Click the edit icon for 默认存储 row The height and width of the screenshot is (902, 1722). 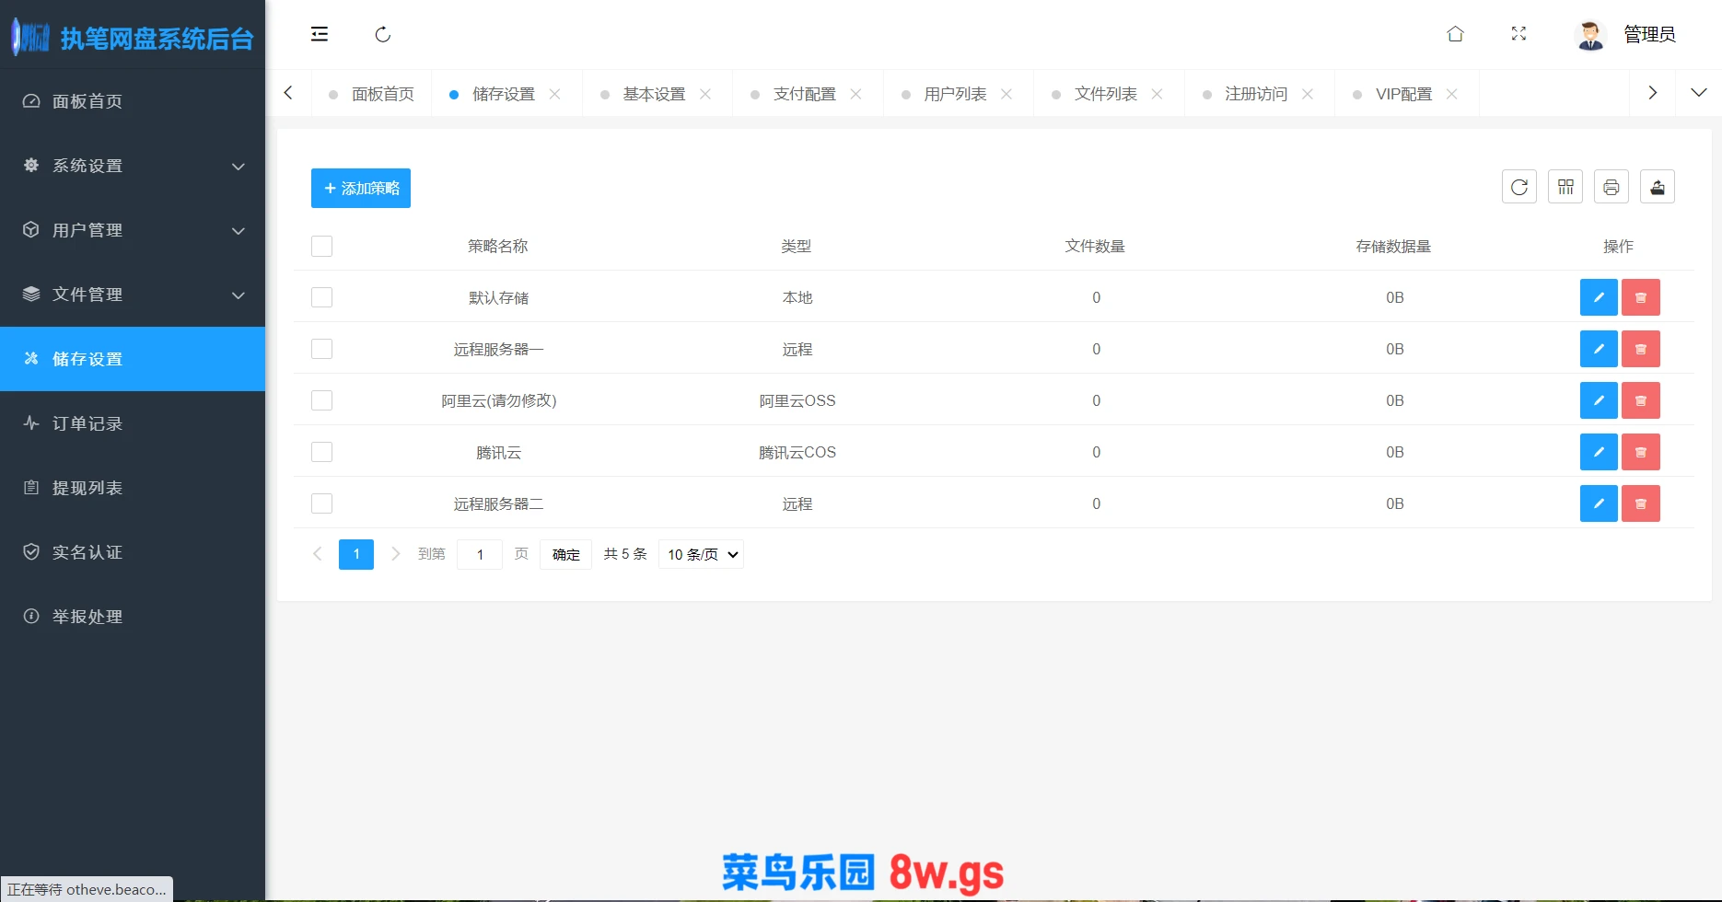click(x=1599, y=297)
